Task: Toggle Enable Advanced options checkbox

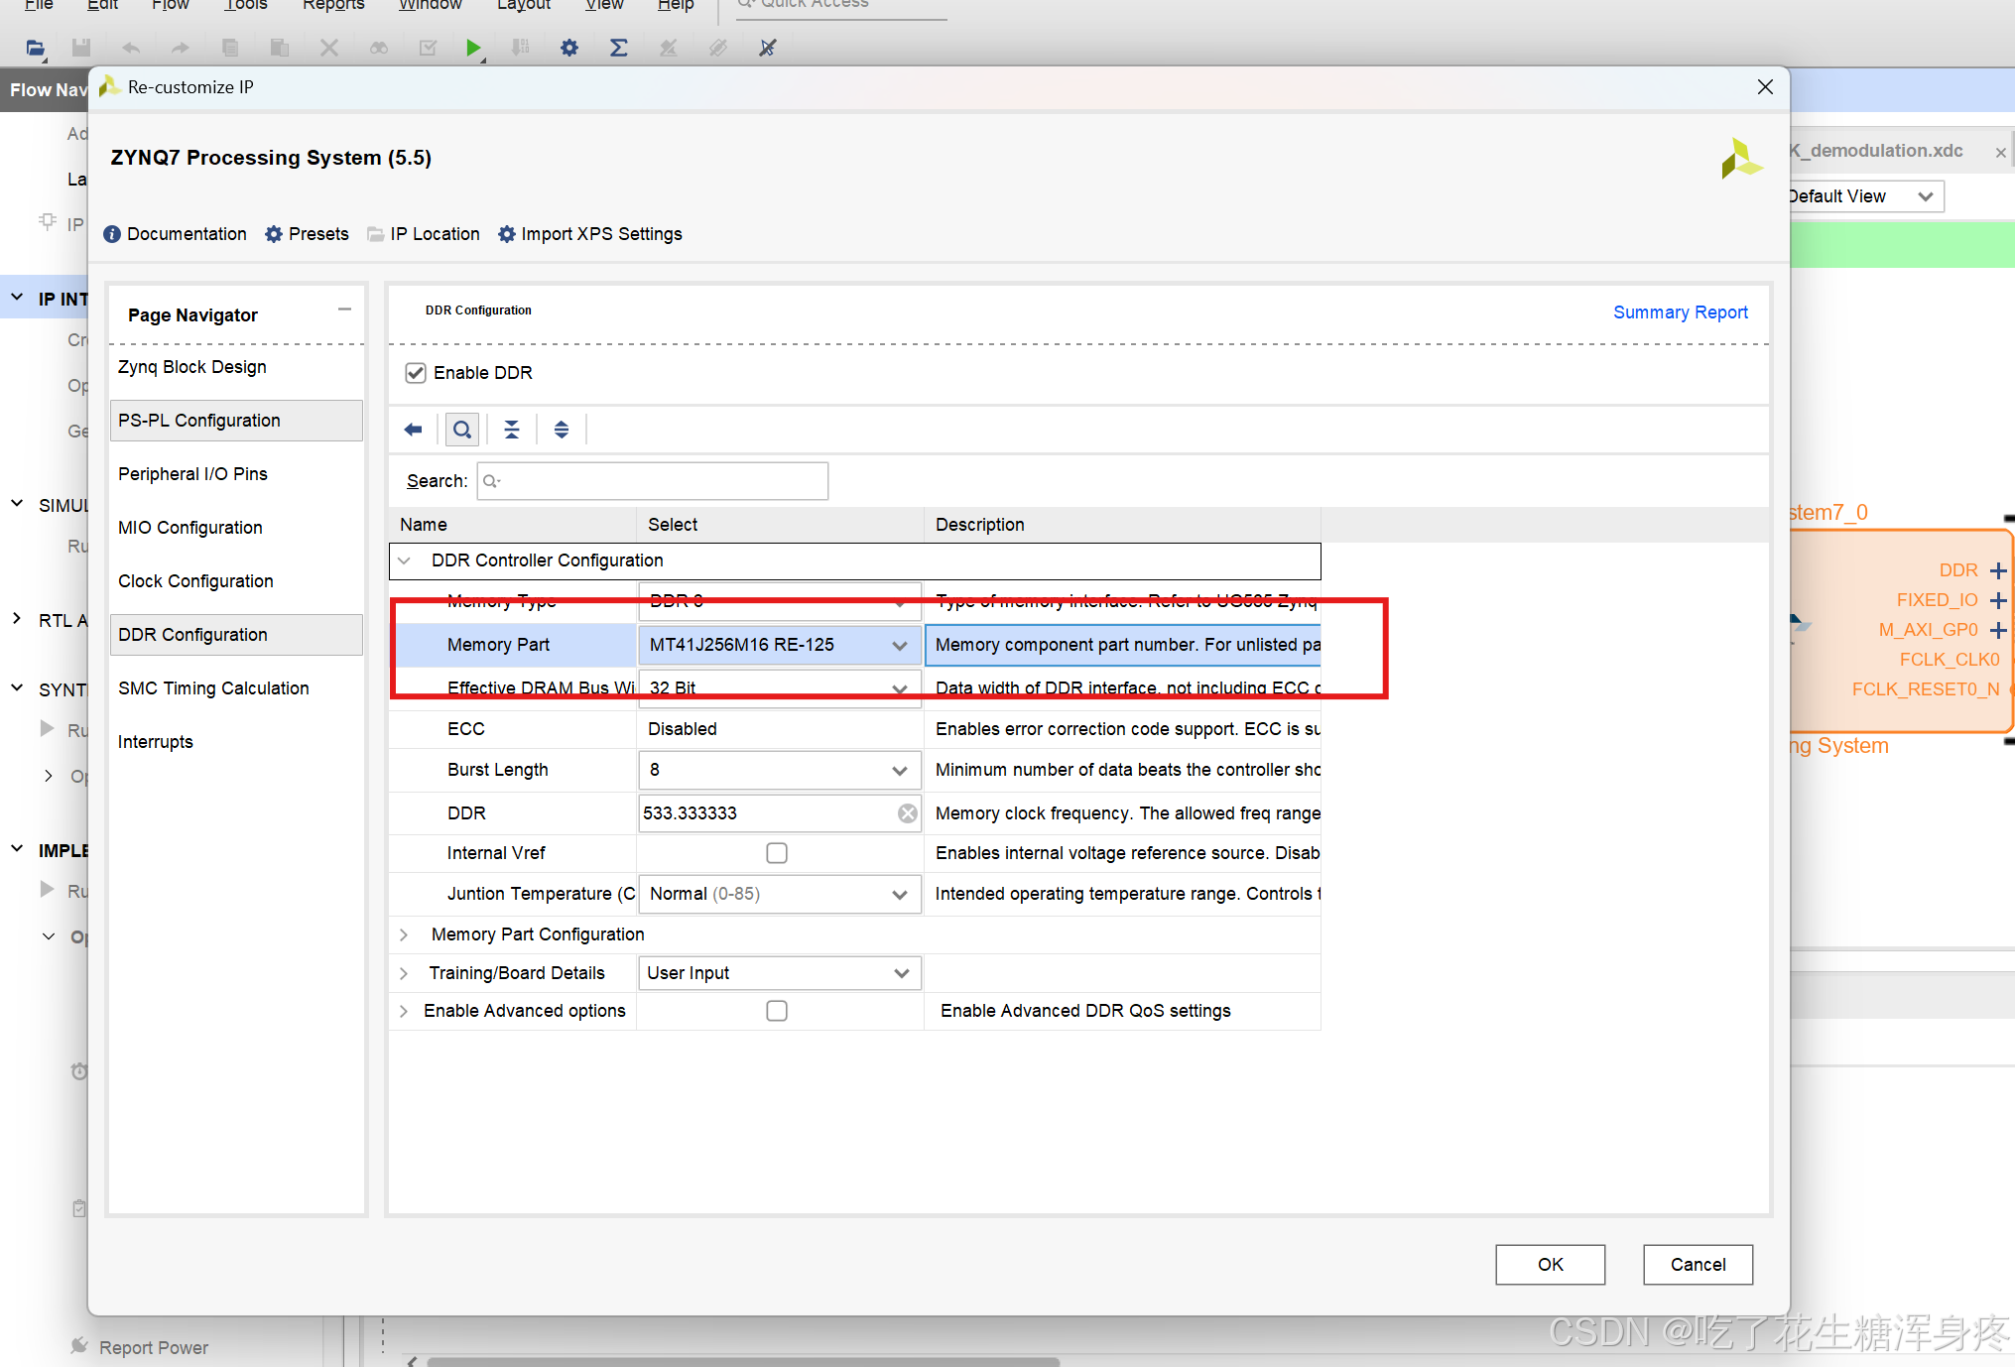Action: click(x=777, y=1011)
